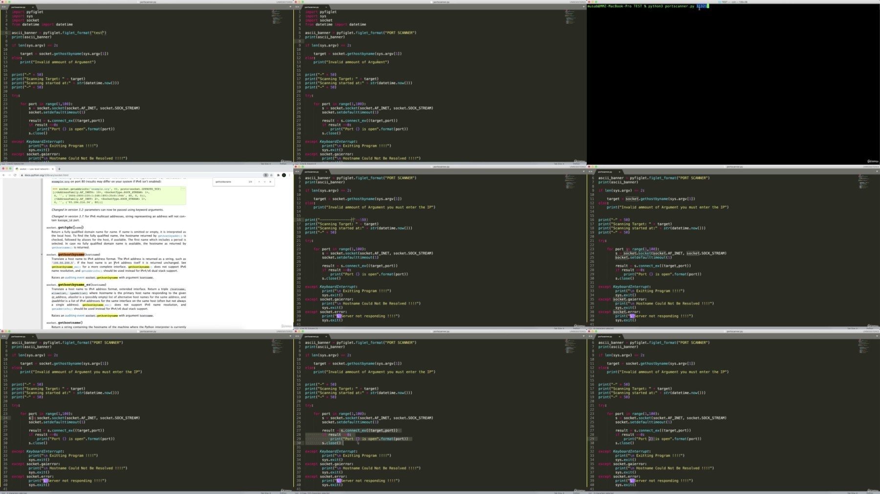Select portscanner.py tab in the figlet_format("test") editor
The width and height of the screenshot is (880, 494).
[19, 7]
